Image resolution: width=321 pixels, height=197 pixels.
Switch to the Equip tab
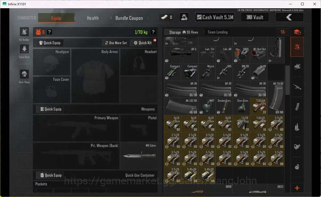[56, 18]
